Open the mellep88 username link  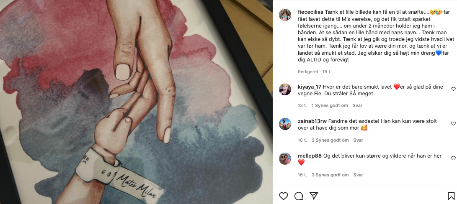310,156
